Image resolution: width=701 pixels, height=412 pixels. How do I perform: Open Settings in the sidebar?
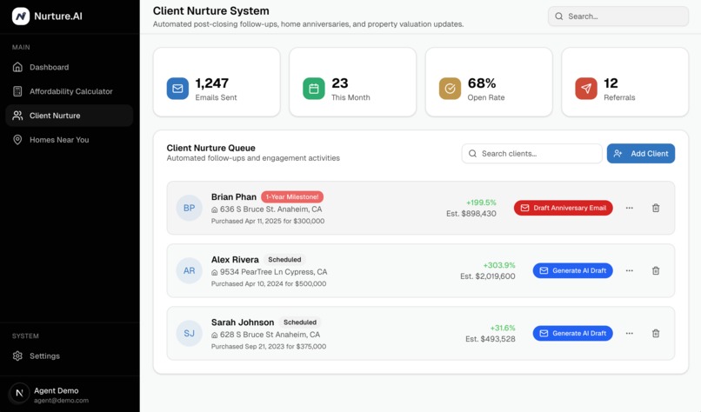point(70,356)
